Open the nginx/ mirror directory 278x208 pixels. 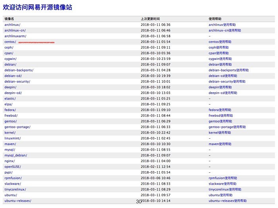[x=10, y=161]
